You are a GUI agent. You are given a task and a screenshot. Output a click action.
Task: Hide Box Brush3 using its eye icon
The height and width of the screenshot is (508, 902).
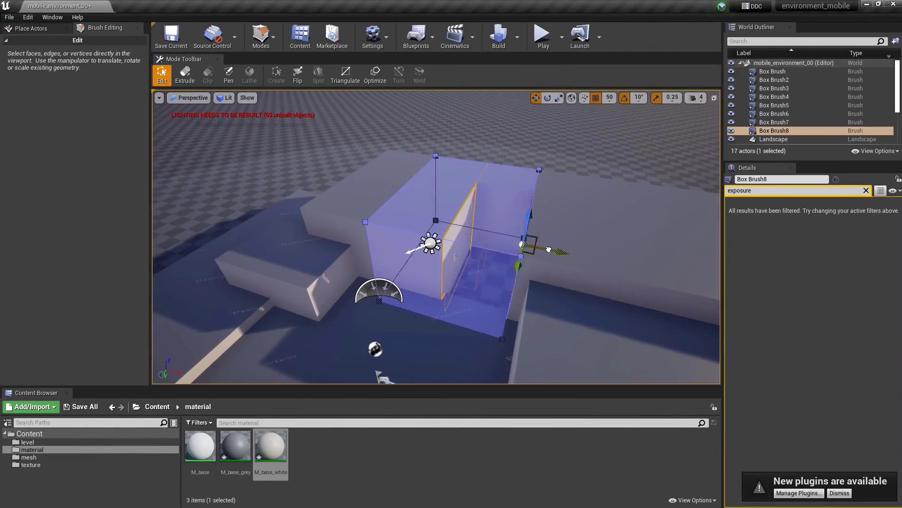click(x=731, y=89)
